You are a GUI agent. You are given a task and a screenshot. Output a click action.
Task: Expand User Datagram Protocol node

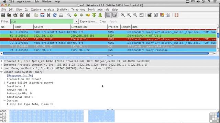[1, 68]
